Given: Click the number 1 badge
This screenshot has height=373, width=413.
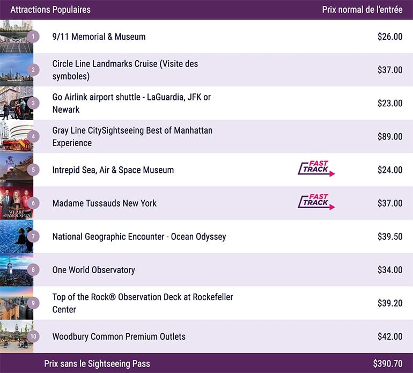Looking at the screenshot, I should point(33,36).
